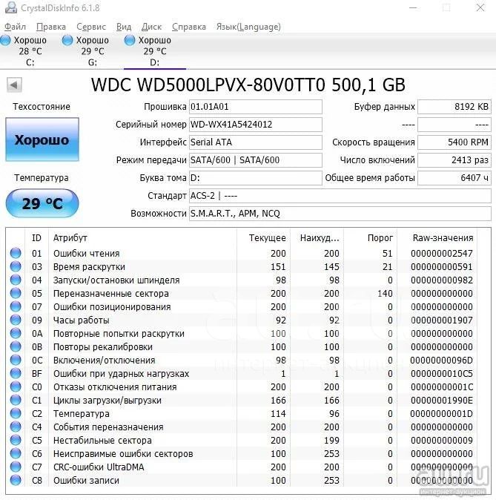
Task: Click the CrystalDiskInfo app icon in title bar
Action: coord(10,7)
